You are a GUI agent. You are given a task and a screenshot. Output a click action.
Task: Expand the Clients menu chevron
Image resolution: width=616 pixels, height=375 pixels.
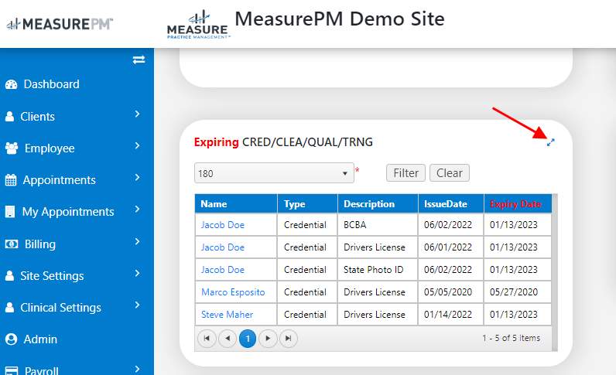tap(137, 114)
